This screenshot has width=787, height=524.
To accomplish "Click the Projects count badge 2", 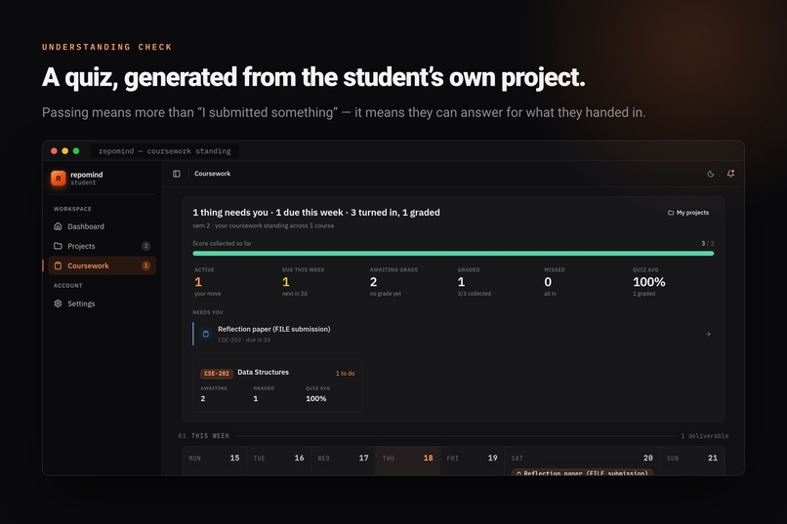I will pyautogui.click(x=145, y=246).
